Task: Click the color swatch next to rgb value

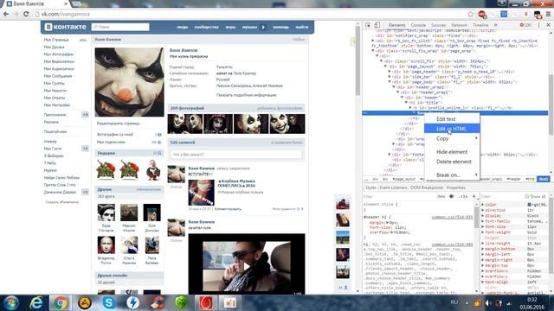Action: [530, 205]
